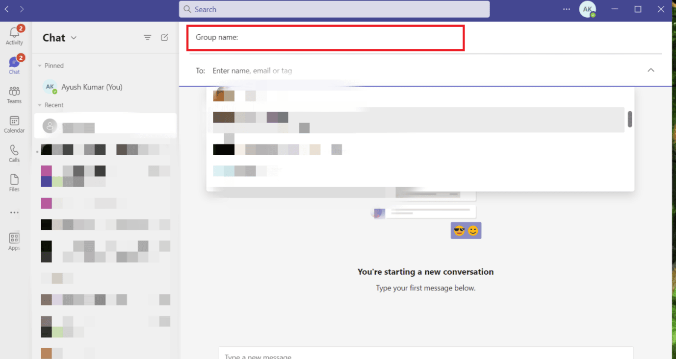
Task: Show more apps via the ellipsis in the rail
Action: coord(14,213)
